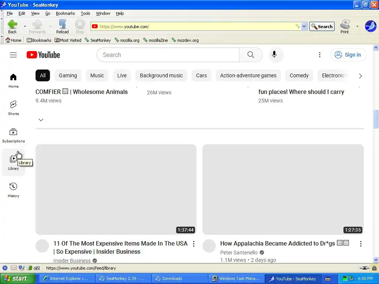
Task: Go back with the Back arrow
Action: (x=12, y=26)
